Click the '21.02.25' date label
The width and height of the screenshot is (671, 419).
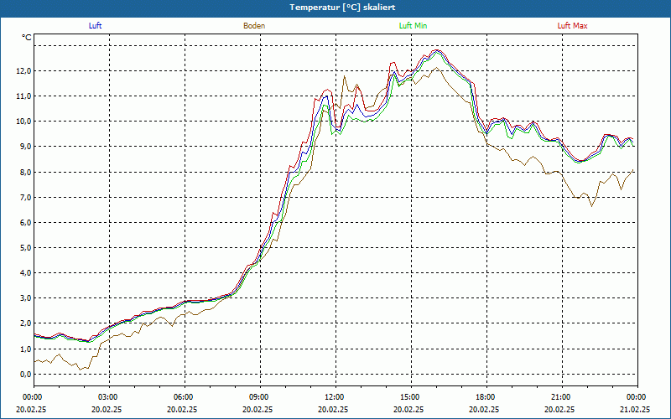[635, 409]
